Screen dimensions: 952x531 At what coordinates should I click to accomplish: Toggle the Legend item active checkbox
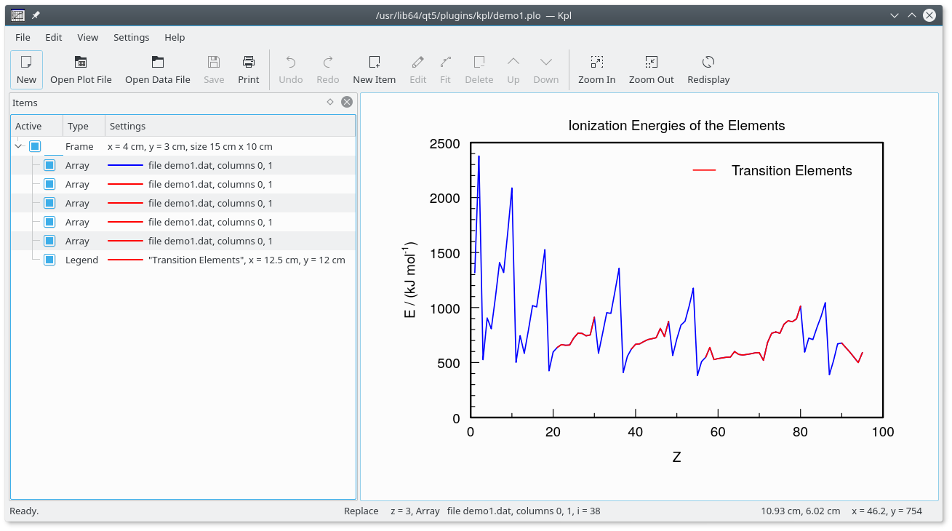click(x=49, y=260)
